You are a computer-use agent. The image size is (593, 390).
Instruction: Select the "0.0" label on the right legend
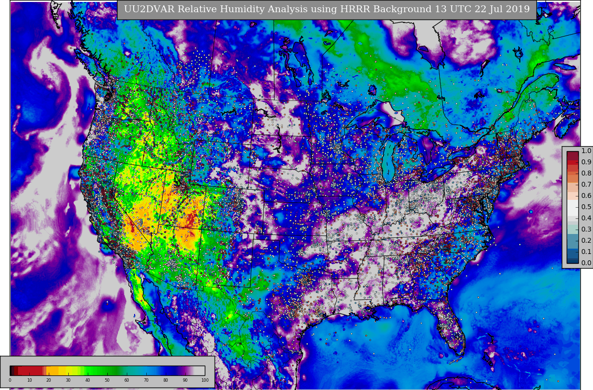pos(586,263)
